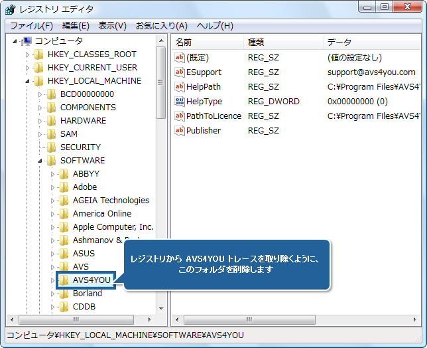Image resolution: width=427 pixels, height=348 pixels.
Task: Click the COMPONENTS folder icon
Action: [x=51, y=108]
